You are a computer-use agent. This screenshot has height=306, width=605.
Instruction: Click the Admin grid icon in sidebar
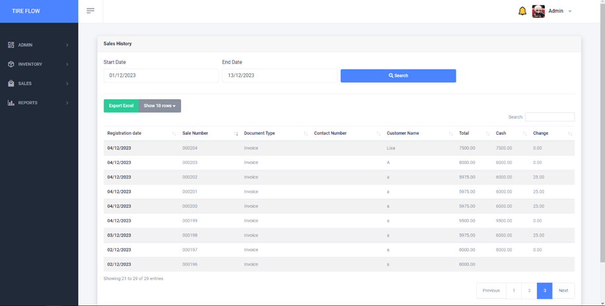coord(11,45)
